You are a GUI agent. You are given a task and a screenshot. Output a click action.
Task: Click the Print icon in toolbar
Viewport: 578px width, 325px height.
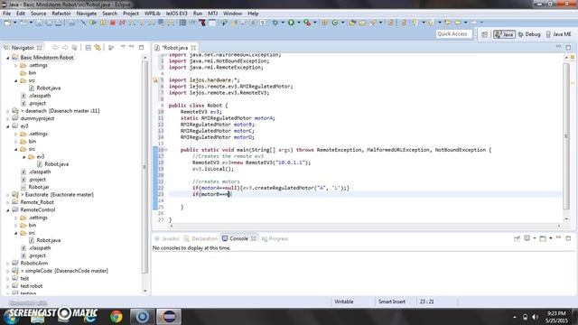(x=71, y=23)
